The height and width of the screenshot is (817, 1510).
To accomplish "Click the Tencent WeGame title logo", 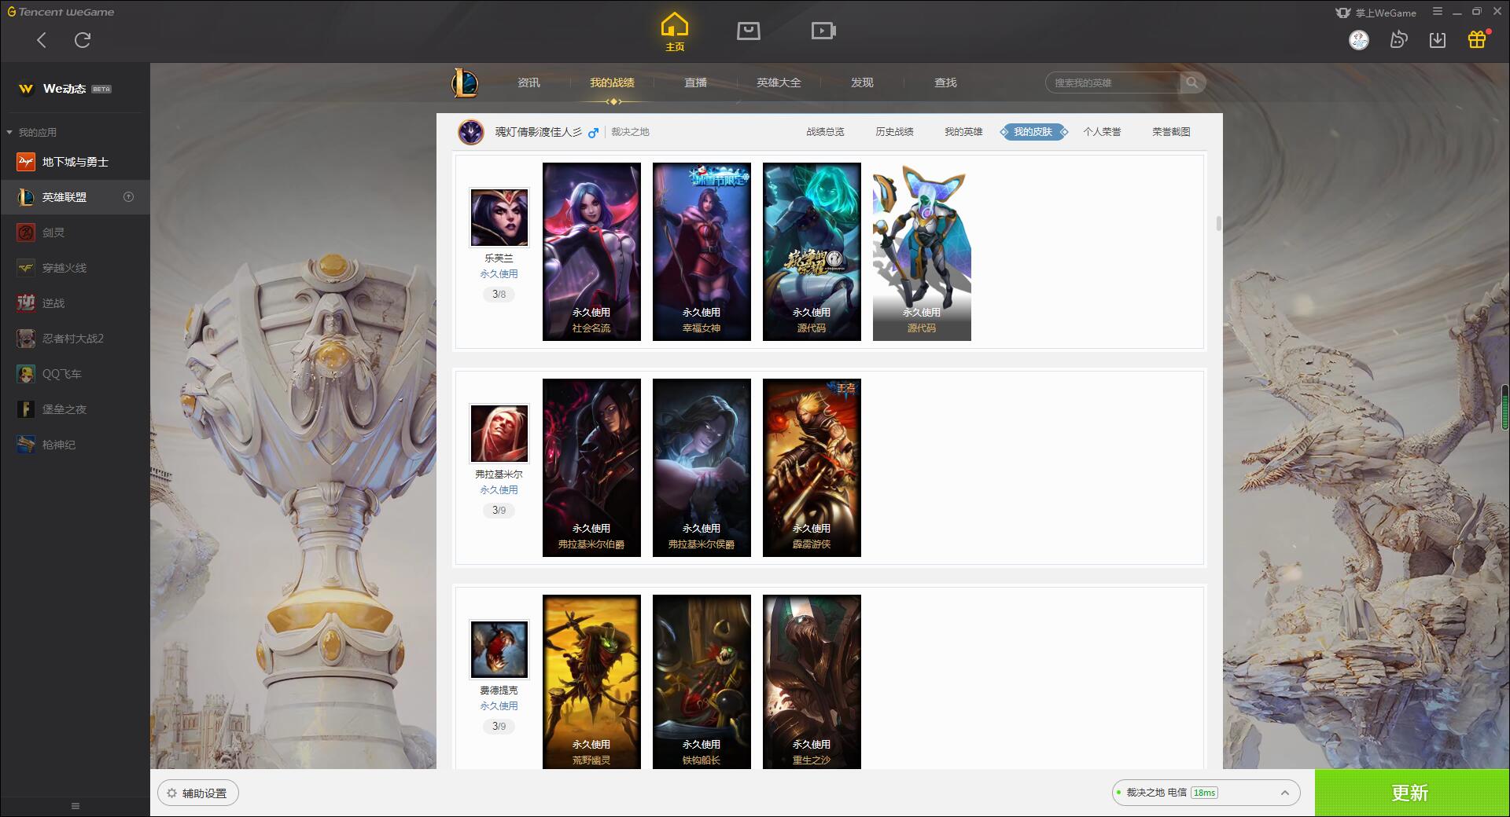I will tap(61, 12).
